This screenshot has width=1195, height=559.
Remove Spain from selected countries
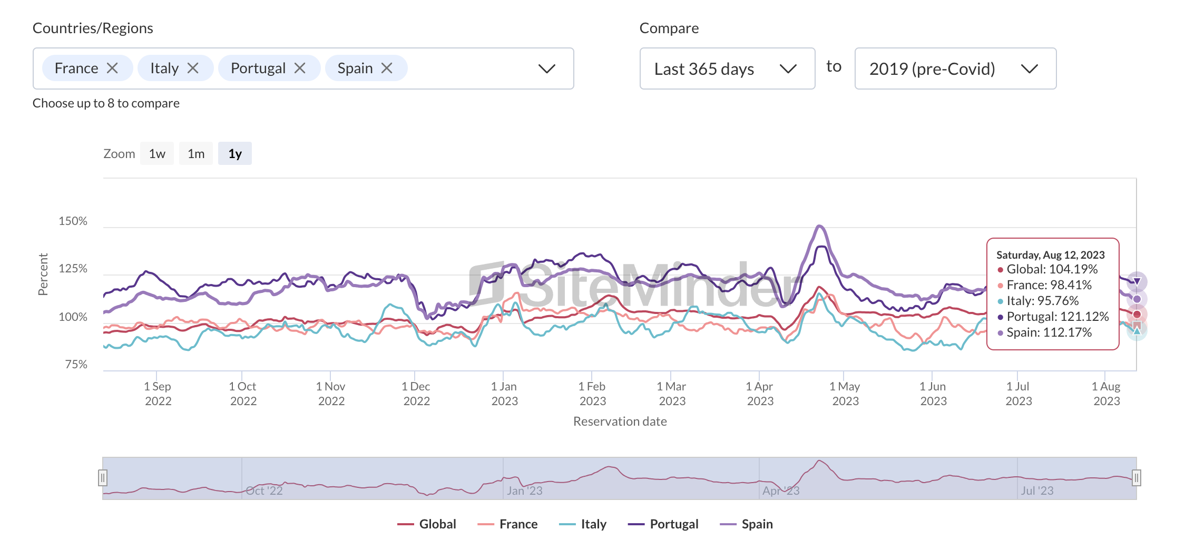click(x=387, y=68)
